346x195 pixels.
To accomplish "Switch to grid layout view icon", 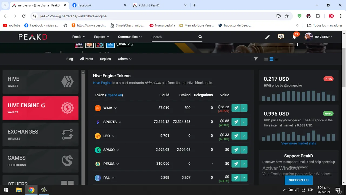I will [272, 59].
